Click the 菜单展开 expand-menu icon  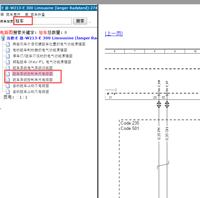[2, 15]
